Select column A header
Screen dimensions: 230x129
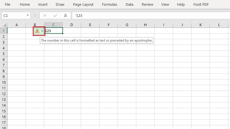(x=17, y=25)
